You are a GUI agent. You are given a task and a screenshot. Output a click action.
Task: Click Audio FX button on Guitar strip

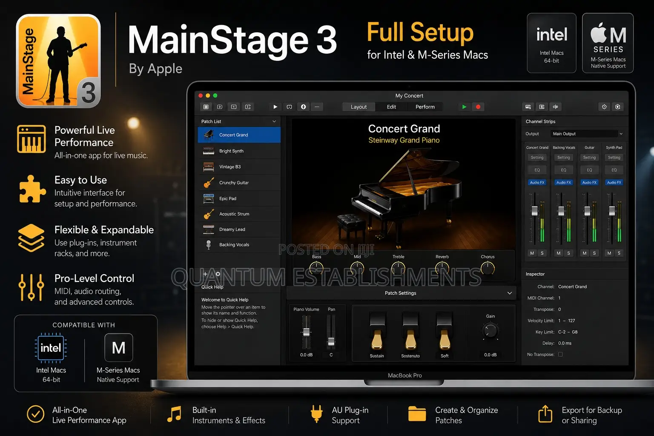[590, 182]
